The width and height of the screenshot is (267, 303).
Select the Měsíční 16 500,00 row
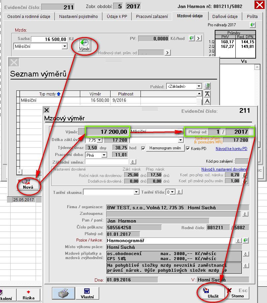(x=108, y=100)
